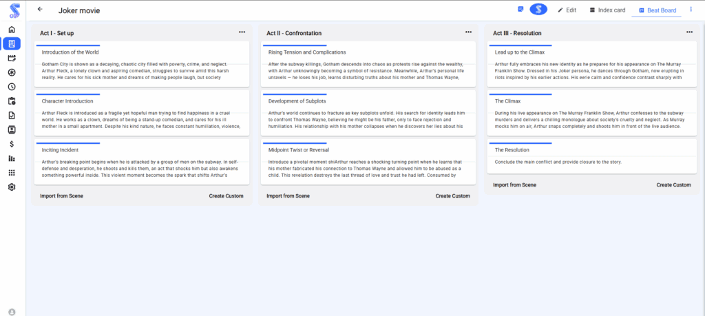Click the blue note icon in header
This screenshot has height=316, width=705.
(520, 10)
